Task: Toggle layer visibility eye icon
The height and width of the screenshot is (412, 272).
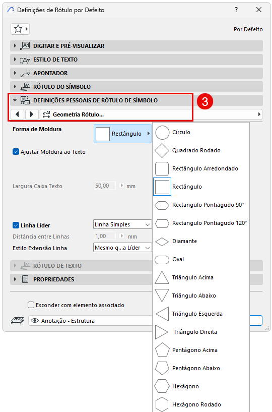Action: [35, 321]
